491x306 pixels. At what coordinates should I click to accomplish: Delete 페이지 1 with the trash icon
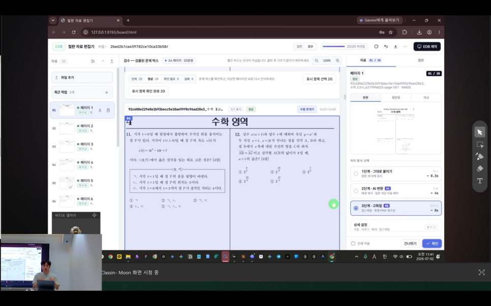click(x=108, y=110)
